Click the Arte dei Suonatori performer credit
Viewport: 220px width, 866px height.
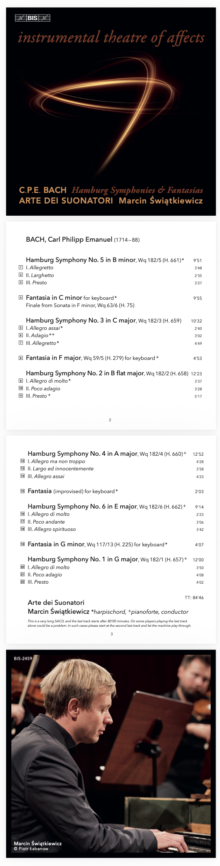pyautogui.click(x=56, y=602)
